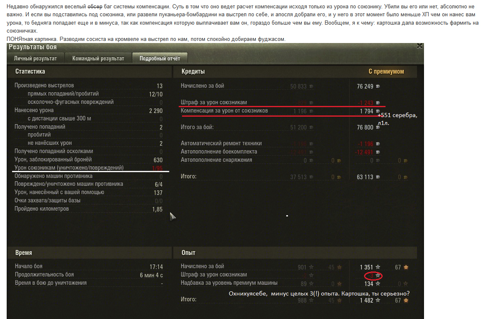
Task: Click the Итого за бой: label
Action: [197, 127]
